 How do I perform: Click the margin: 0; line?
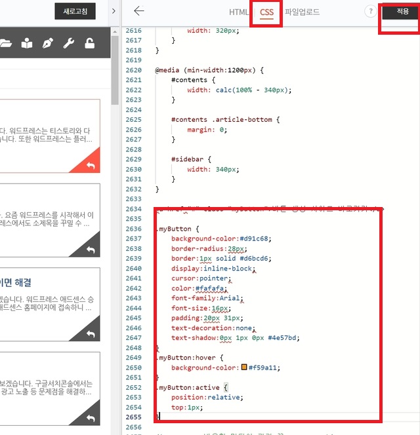coord(207,130)
